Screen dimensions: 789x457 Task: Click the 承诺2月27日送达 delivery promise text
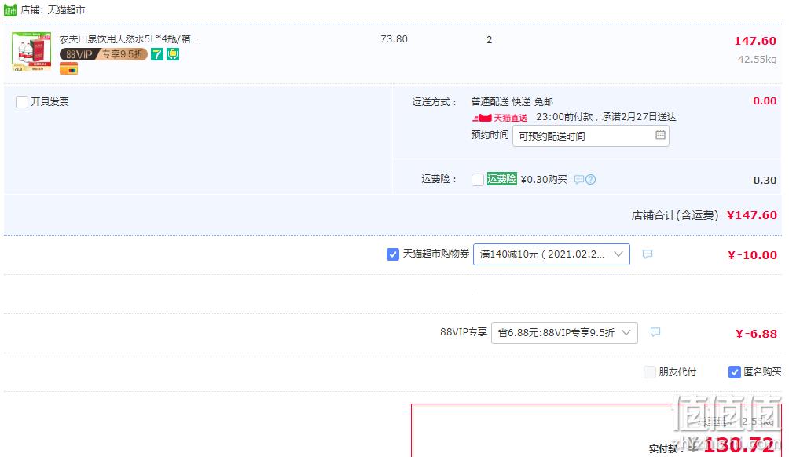(639, 117)
